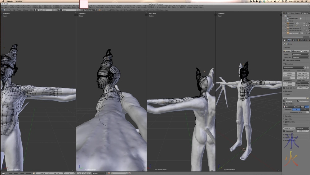Expand the Light Paths panel

pos(289,119)
